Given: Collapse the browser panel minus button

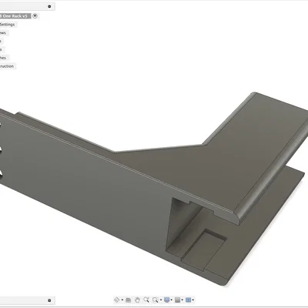Looking at the screenshot, I should [49, 6].
